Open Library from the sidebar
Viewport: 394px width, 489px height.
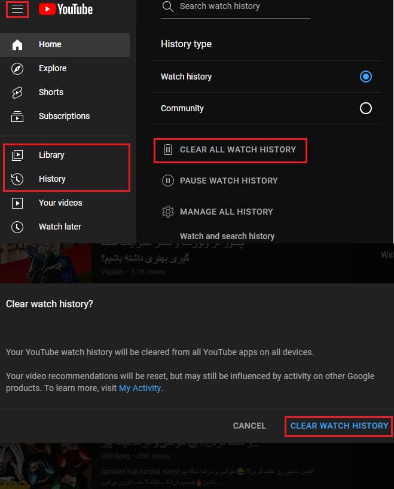click(x=65, y=155)
